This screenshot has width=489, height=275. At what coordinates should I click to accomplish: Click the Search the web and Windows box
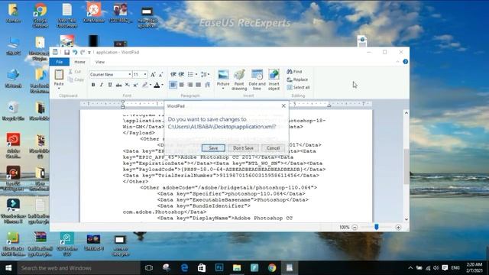click(79, 268)
